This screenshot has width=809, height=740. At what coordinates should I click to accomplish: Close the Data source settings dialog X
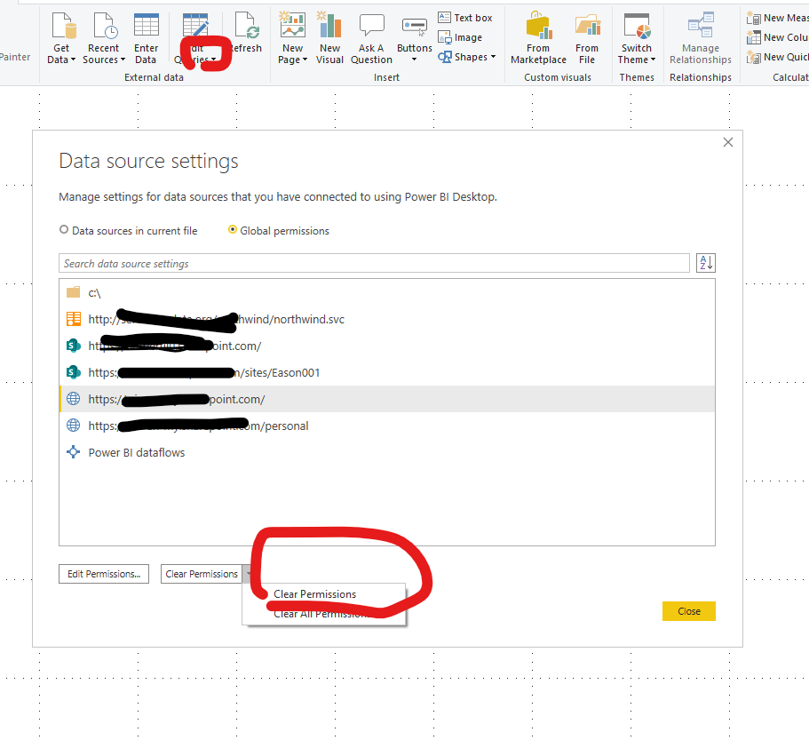pyautogui.click(x=728, y=142)
